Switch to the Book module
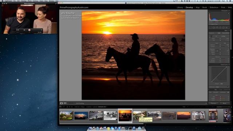233x131 pixels. pyautogui.click(x=205, y=7)
